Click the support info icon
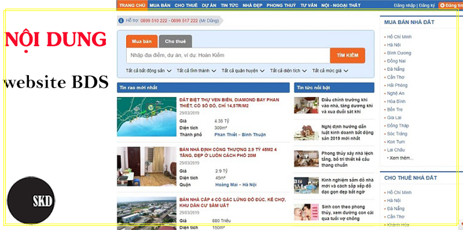The image size is (463, 230). point(121,21)
